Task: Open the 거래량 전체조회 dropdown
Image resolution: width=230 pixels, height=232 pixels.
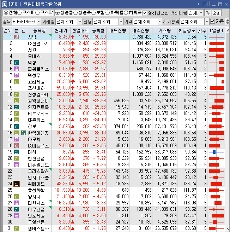Action: [80, 22]
